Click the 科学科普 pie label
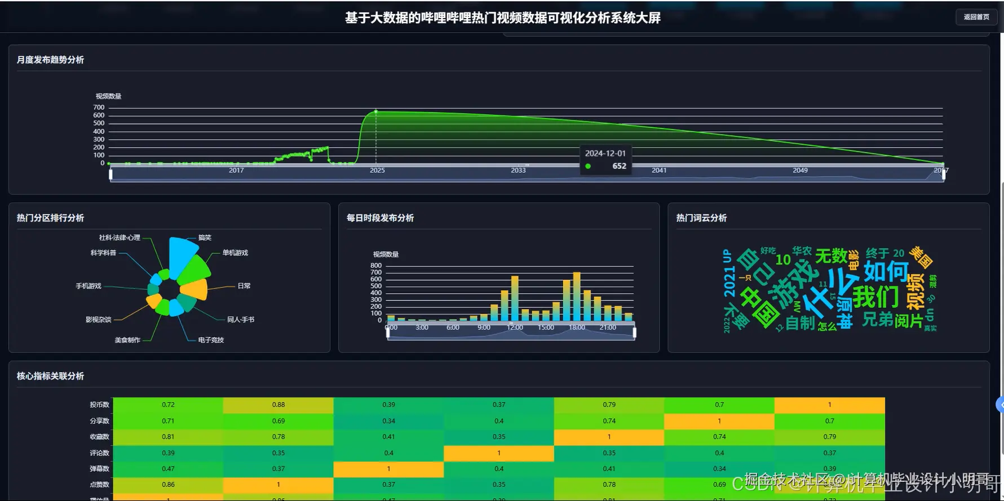The image size is (1004, 501). tap(103, 253)
